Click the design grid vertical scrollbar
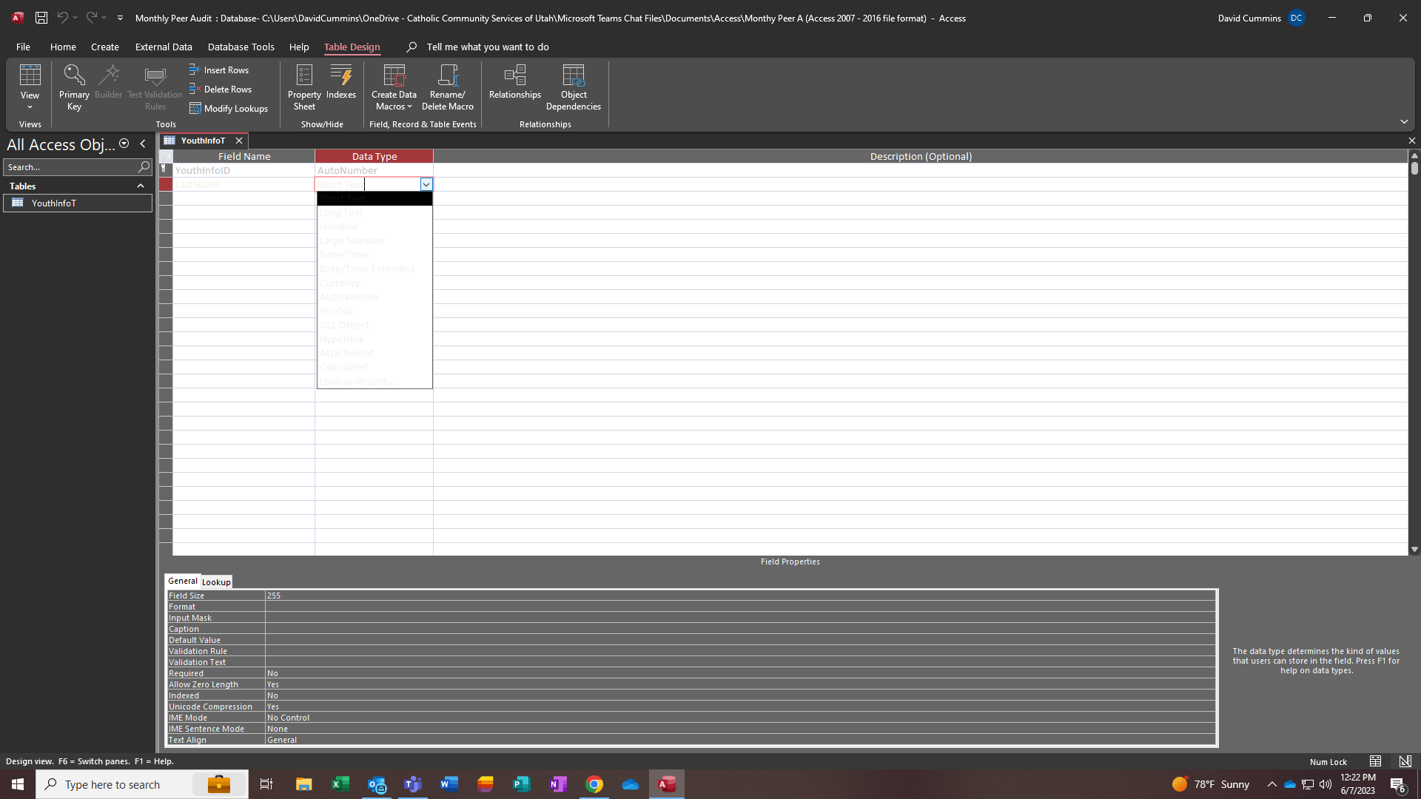The height and width of the screenshot is (799, 1421). (x=1414, y=355)
